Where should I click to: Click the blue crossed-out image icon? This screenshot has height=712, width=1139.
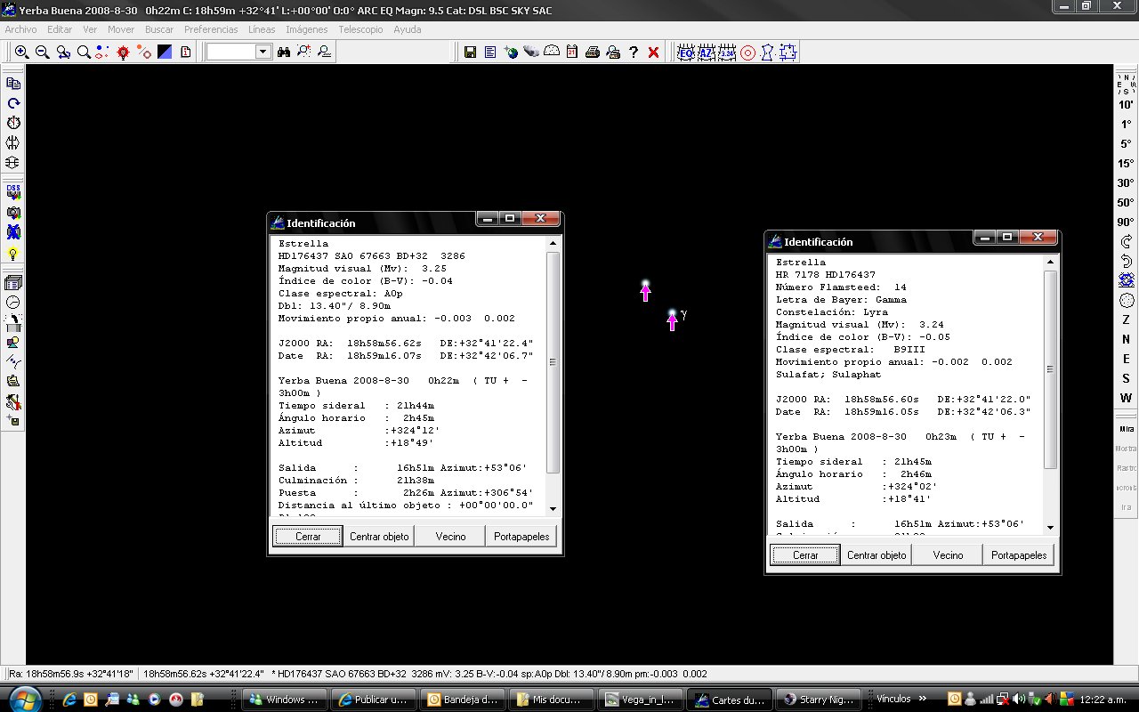pyautogui.click(x=13, y=233)
